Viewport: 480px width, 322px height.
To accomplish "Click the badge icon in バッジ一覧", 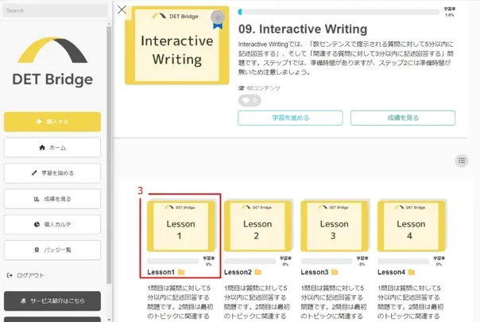I will pos(37,250).
